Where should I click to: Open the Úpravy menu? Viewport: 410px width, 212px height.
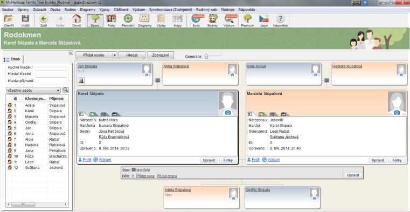23,9
